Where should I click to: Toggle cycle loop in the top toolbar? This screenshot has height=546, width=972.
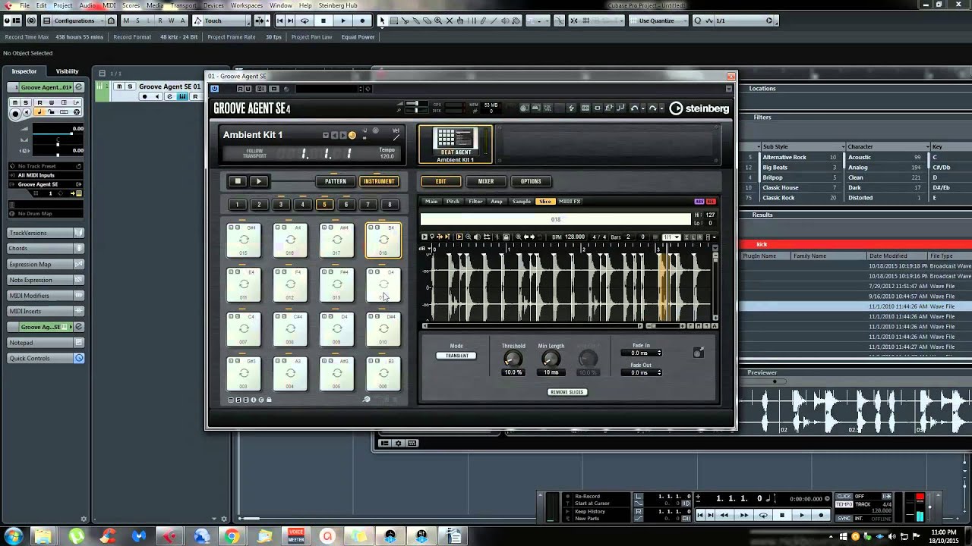(x=305, y=20)
